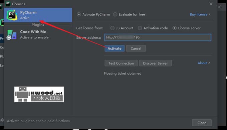
Task: Click the PyCharm icon in Licenses title bar
Action: (8, 4)
